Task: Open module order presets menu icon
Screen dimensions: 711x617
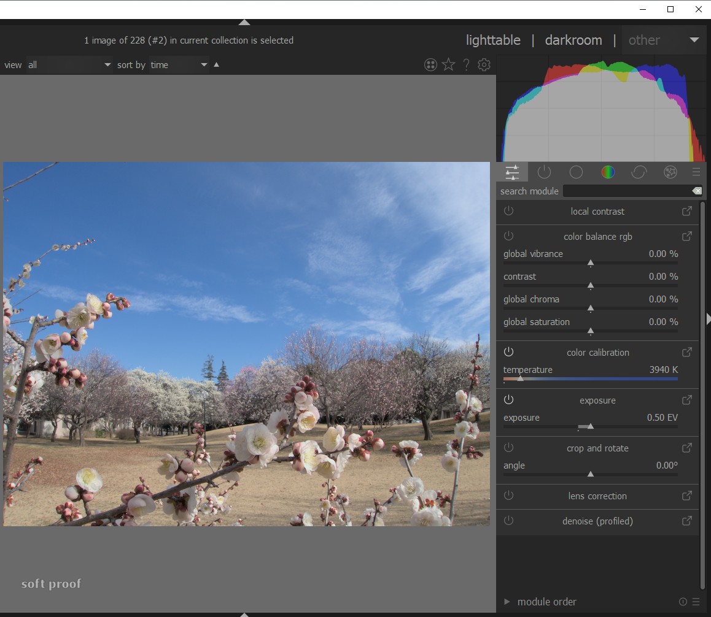Action: tap(696, 602)
